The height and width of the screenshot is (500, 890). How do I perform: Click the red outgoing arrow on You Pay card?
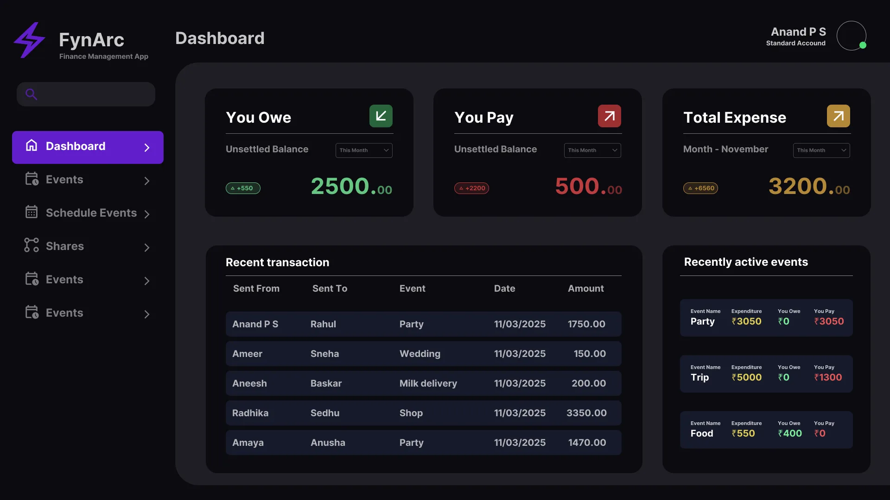click(x=609, y=116)
